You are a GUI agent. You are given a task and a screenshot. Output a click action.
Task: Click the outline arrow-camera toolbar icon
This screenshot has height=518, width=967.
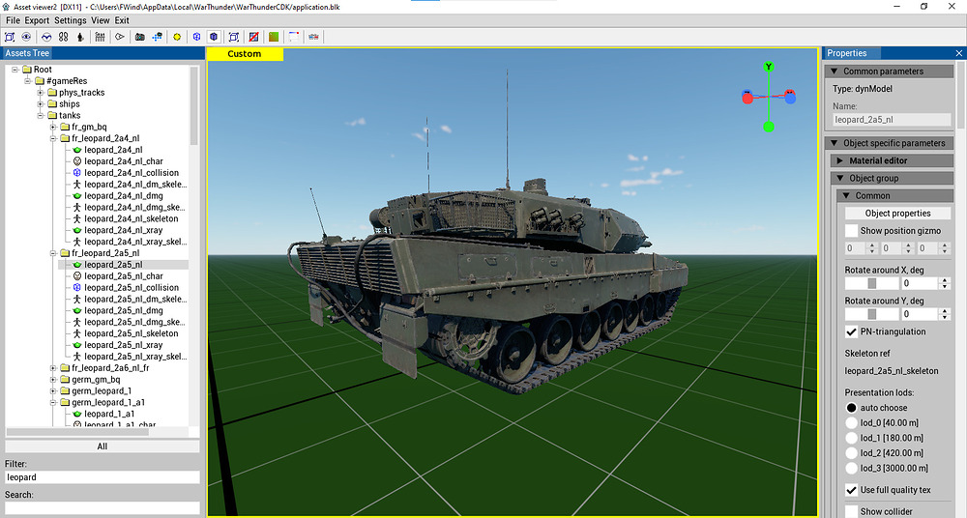(120, 37)
